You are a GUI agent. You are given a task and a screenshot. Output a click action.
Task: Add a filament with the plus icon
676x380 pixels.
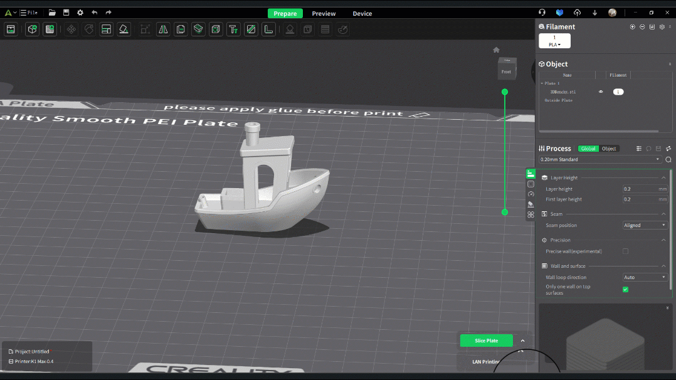pyautogui.click(x=633, y=27)
